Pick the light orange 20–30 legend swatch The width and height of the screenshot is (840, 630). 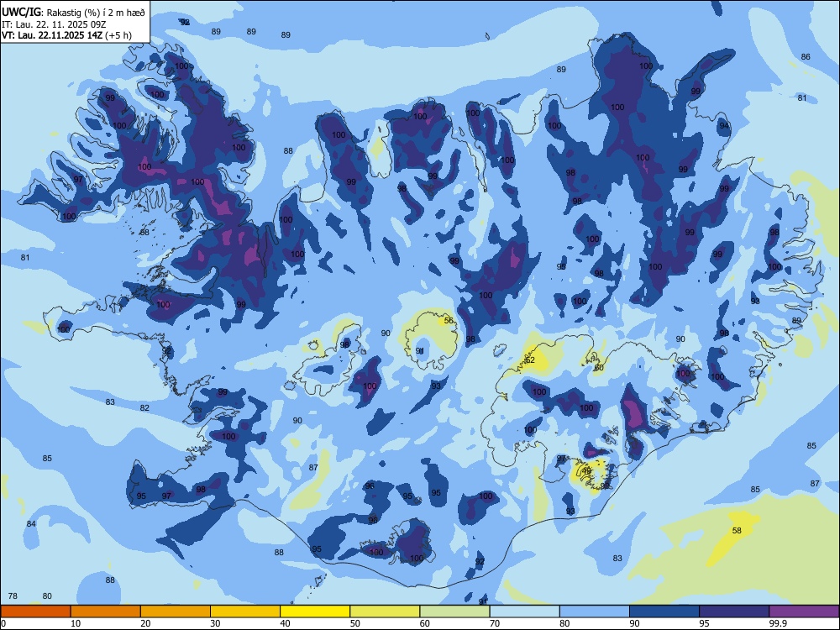176,612
